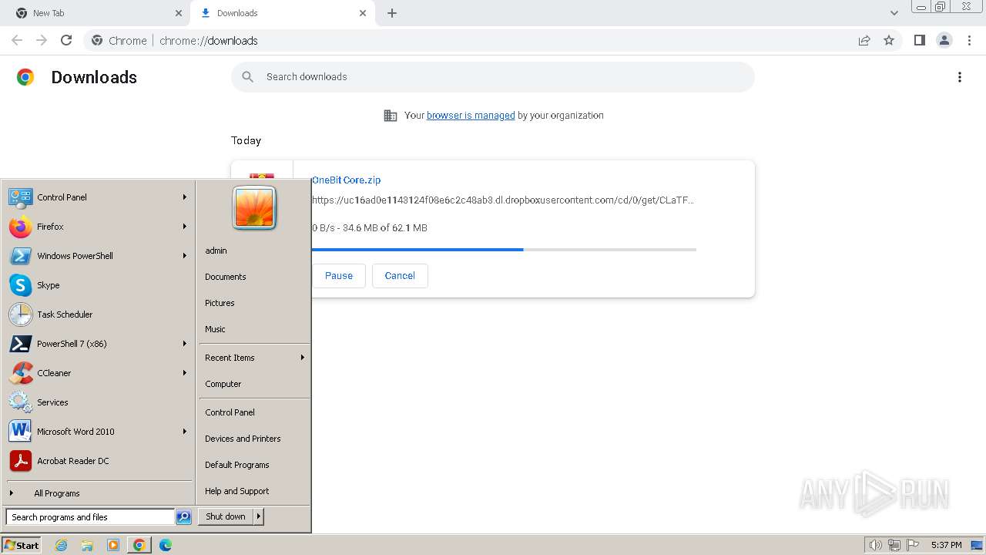
Task: Open File Explorer from taskbar
Action: (87, 545)
